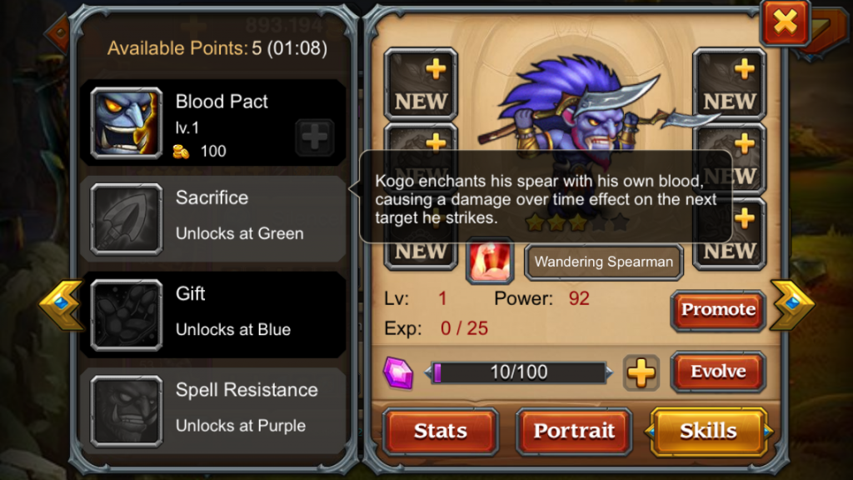Go to next hero with right arrow
853x480 pixels.
tap(792, 305)
